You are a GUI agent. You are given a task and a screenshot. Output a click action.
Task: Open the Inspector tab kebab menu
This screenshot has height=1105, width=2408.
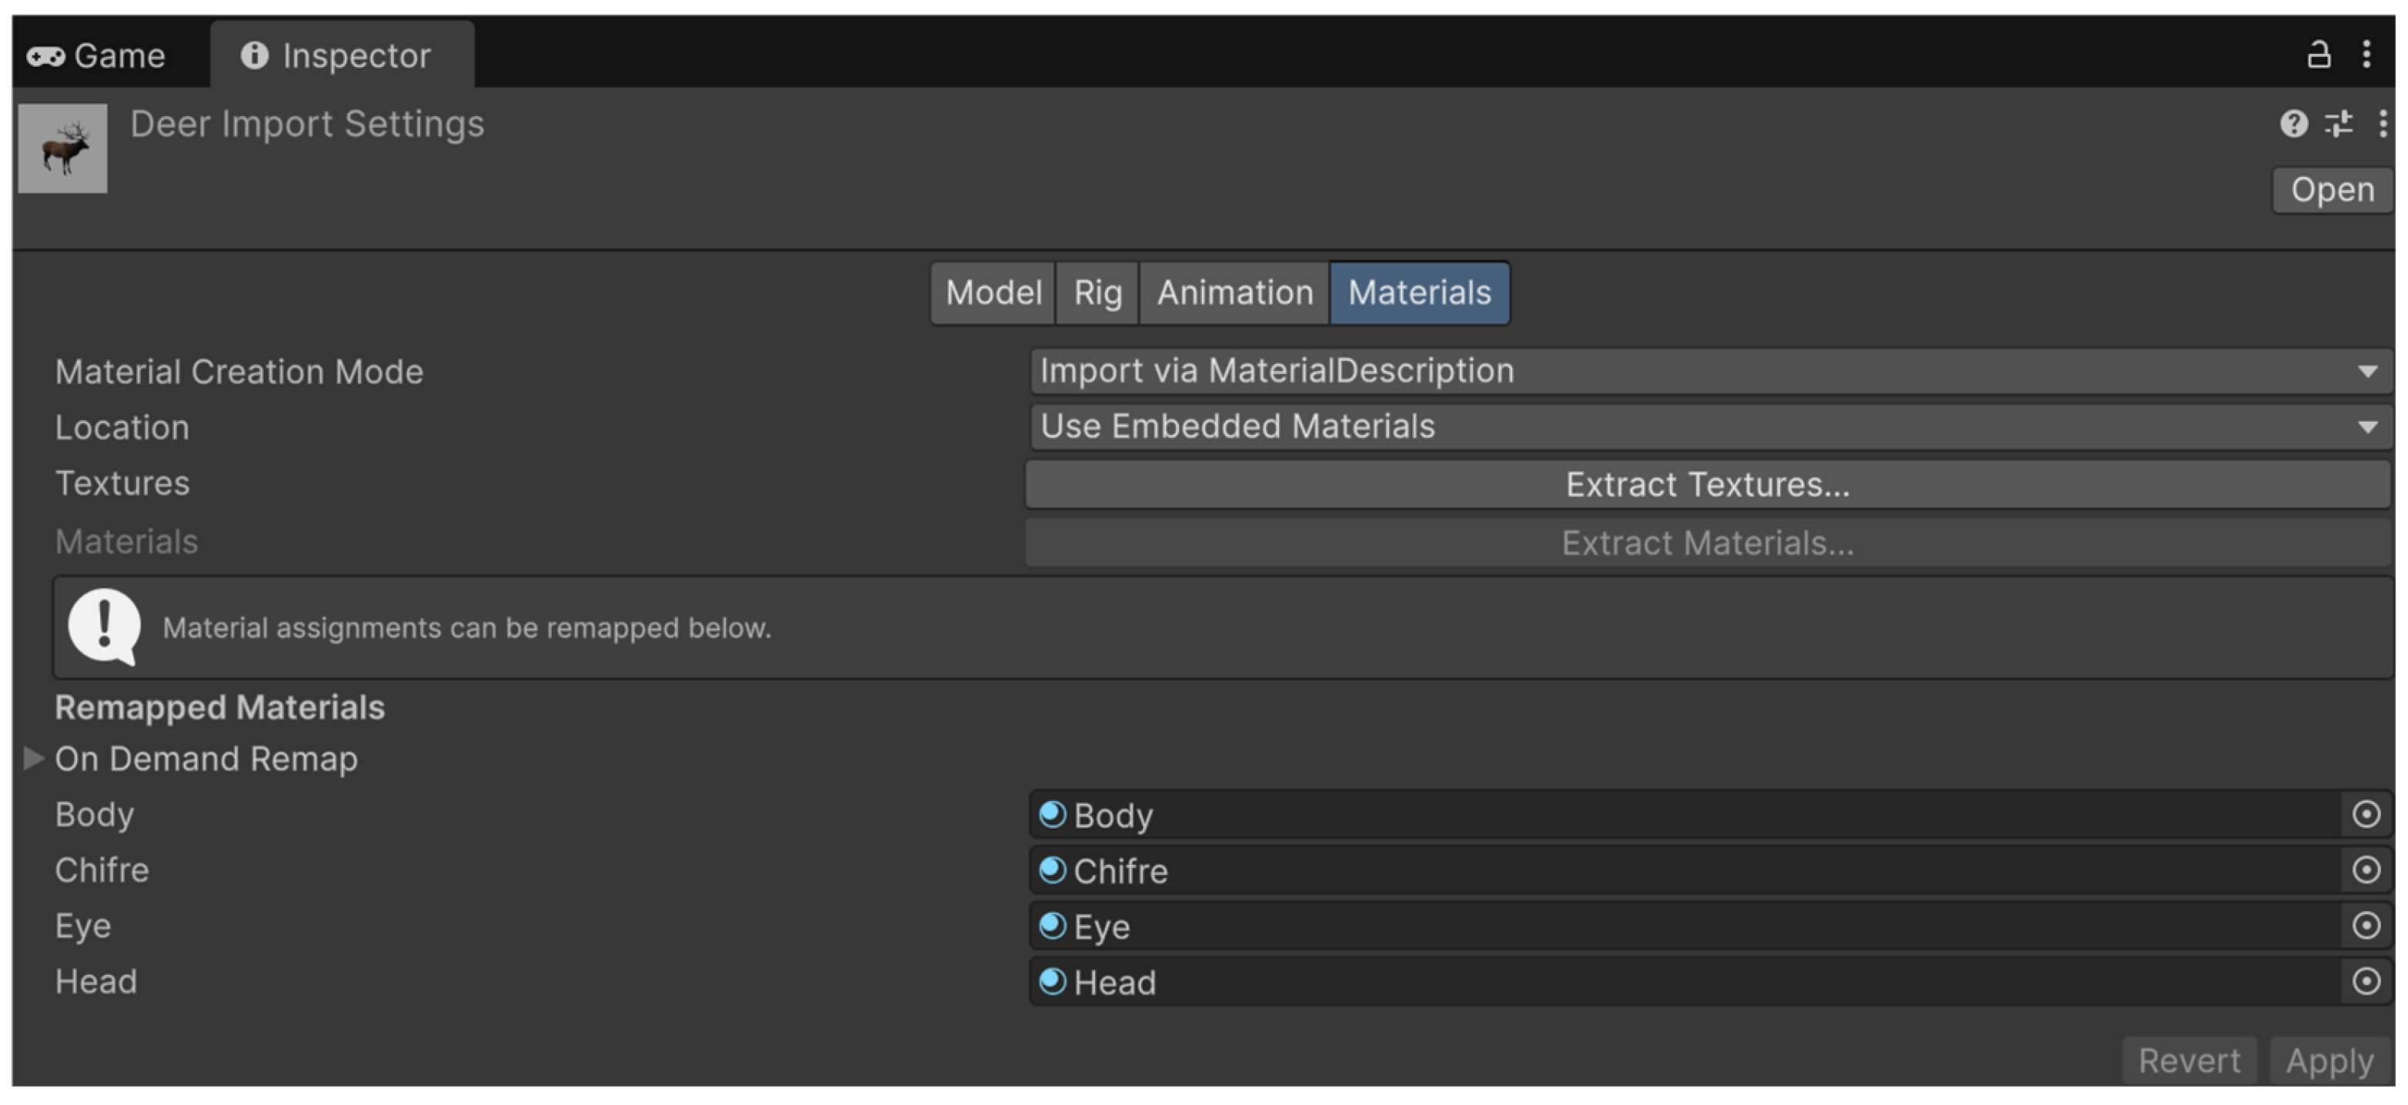2366,54
